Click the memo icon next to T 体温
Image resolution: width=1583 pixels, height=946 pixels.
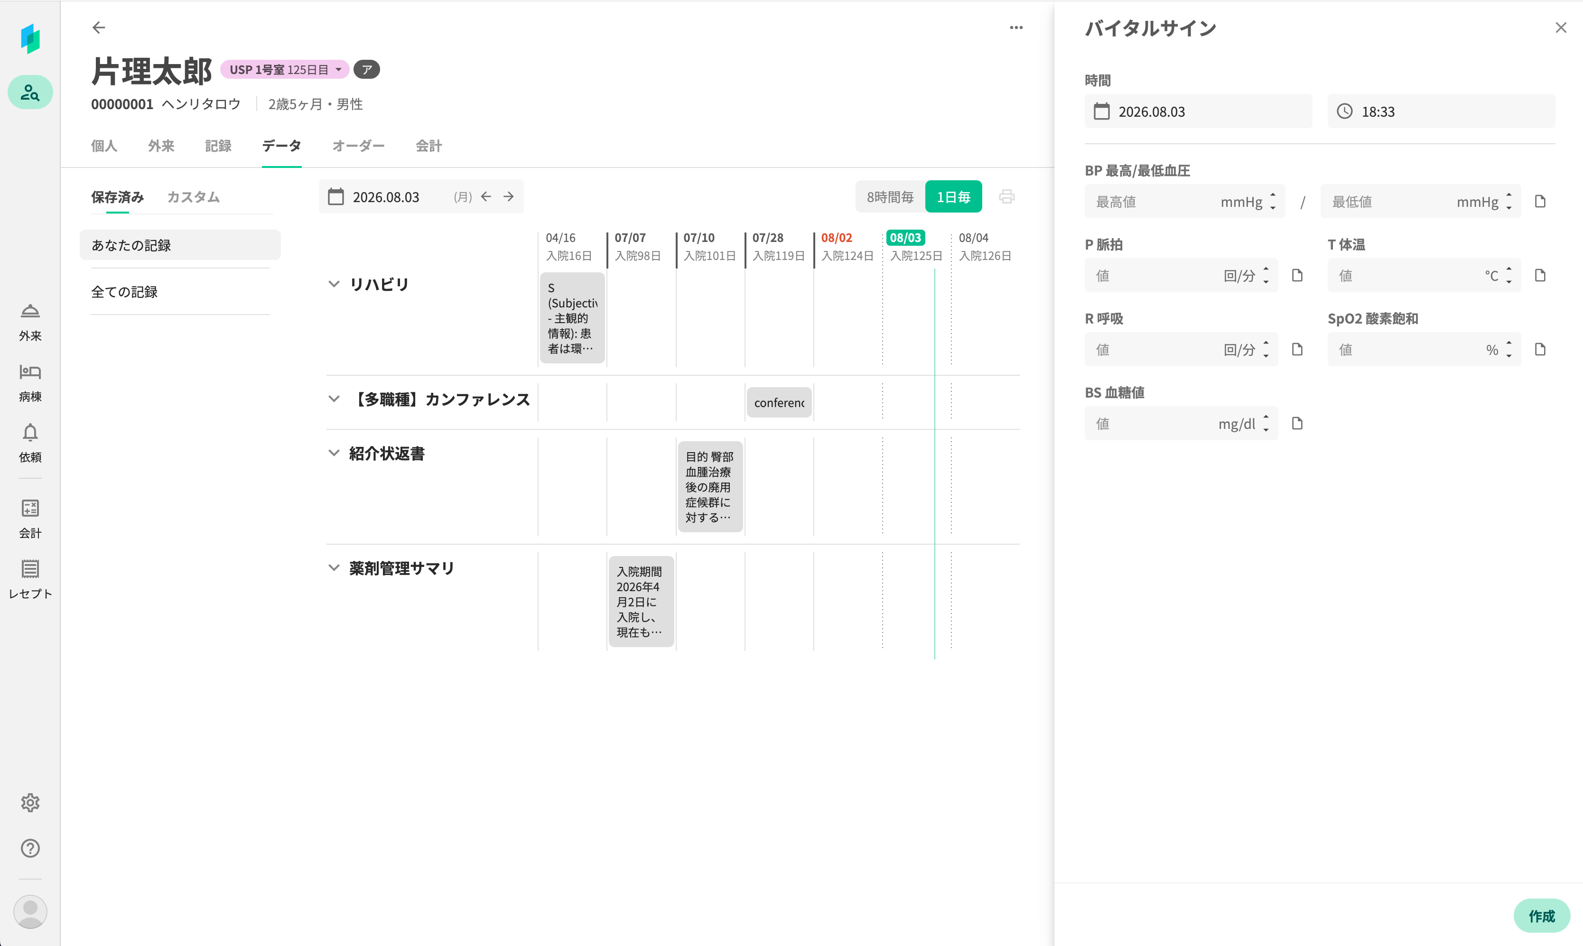pyautogui.click(x=1540, y=275)
